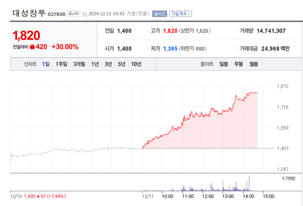Show the 월봉 monthly candle chart
The image size is (303, 206).
(254, 64)
